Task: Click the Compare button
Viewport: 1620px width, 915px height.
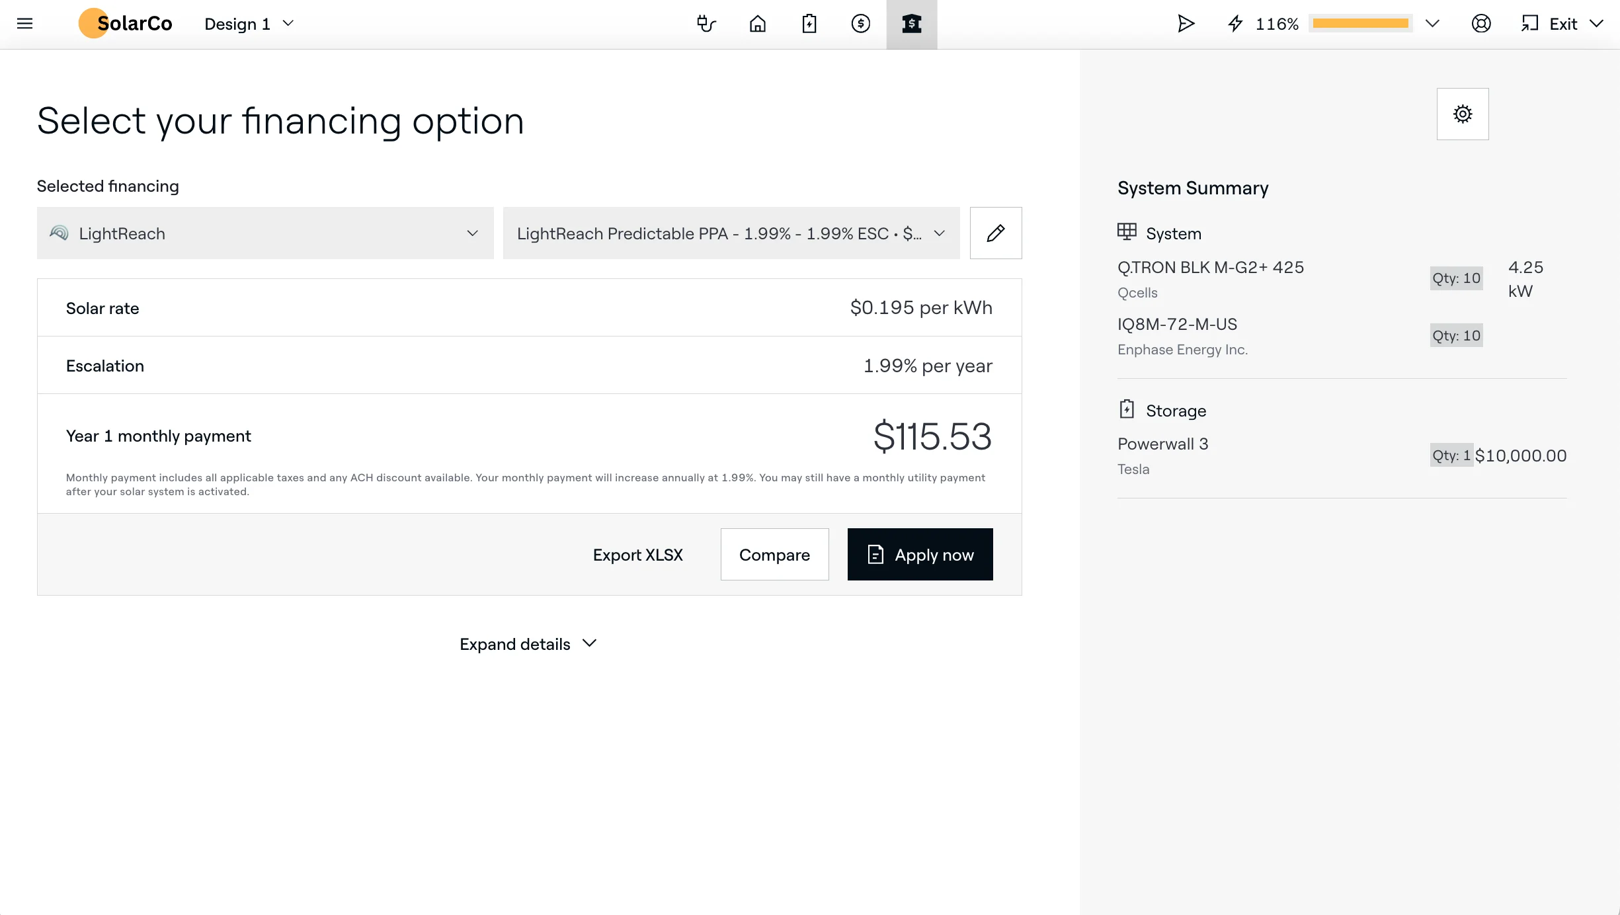Action: tap(774, 554)
